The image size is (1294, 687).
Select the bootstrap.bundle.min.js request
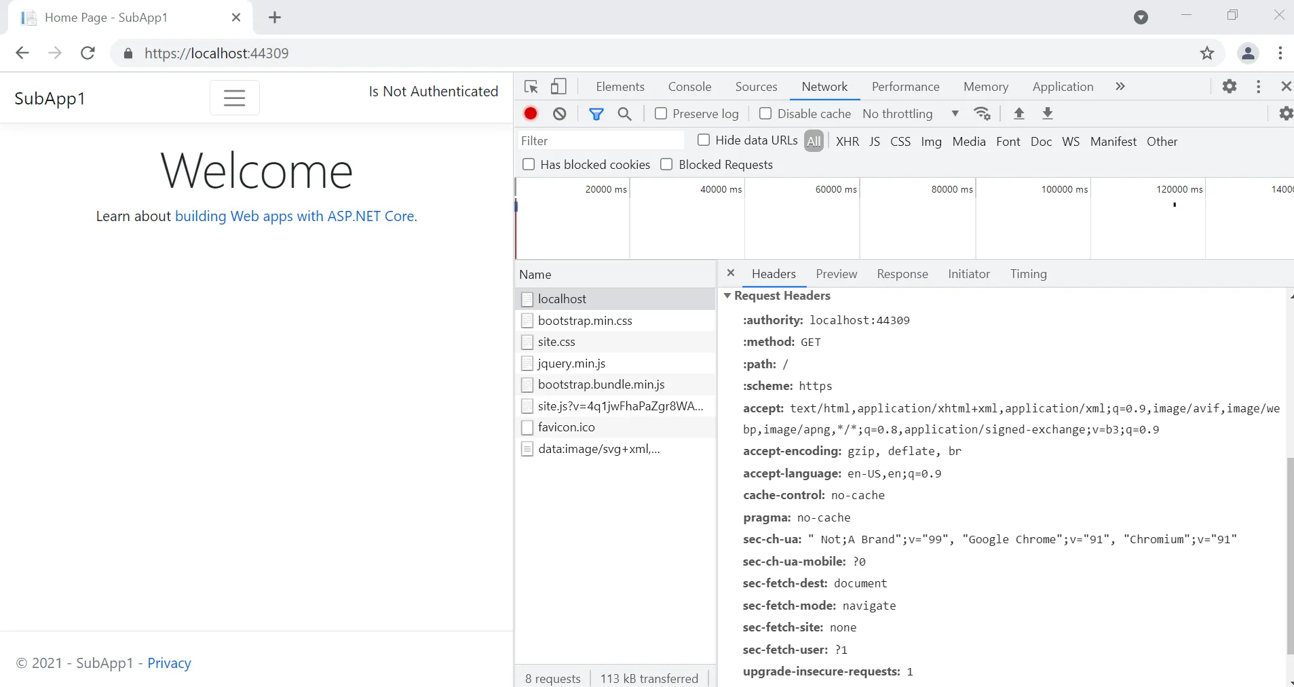click(615, 385)
